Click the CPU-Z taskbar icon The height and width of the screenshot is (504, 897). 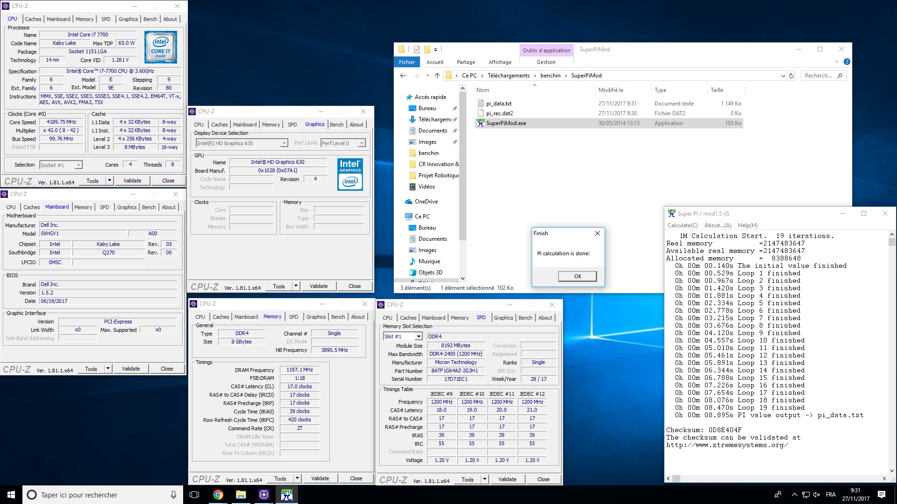[263, 495]
